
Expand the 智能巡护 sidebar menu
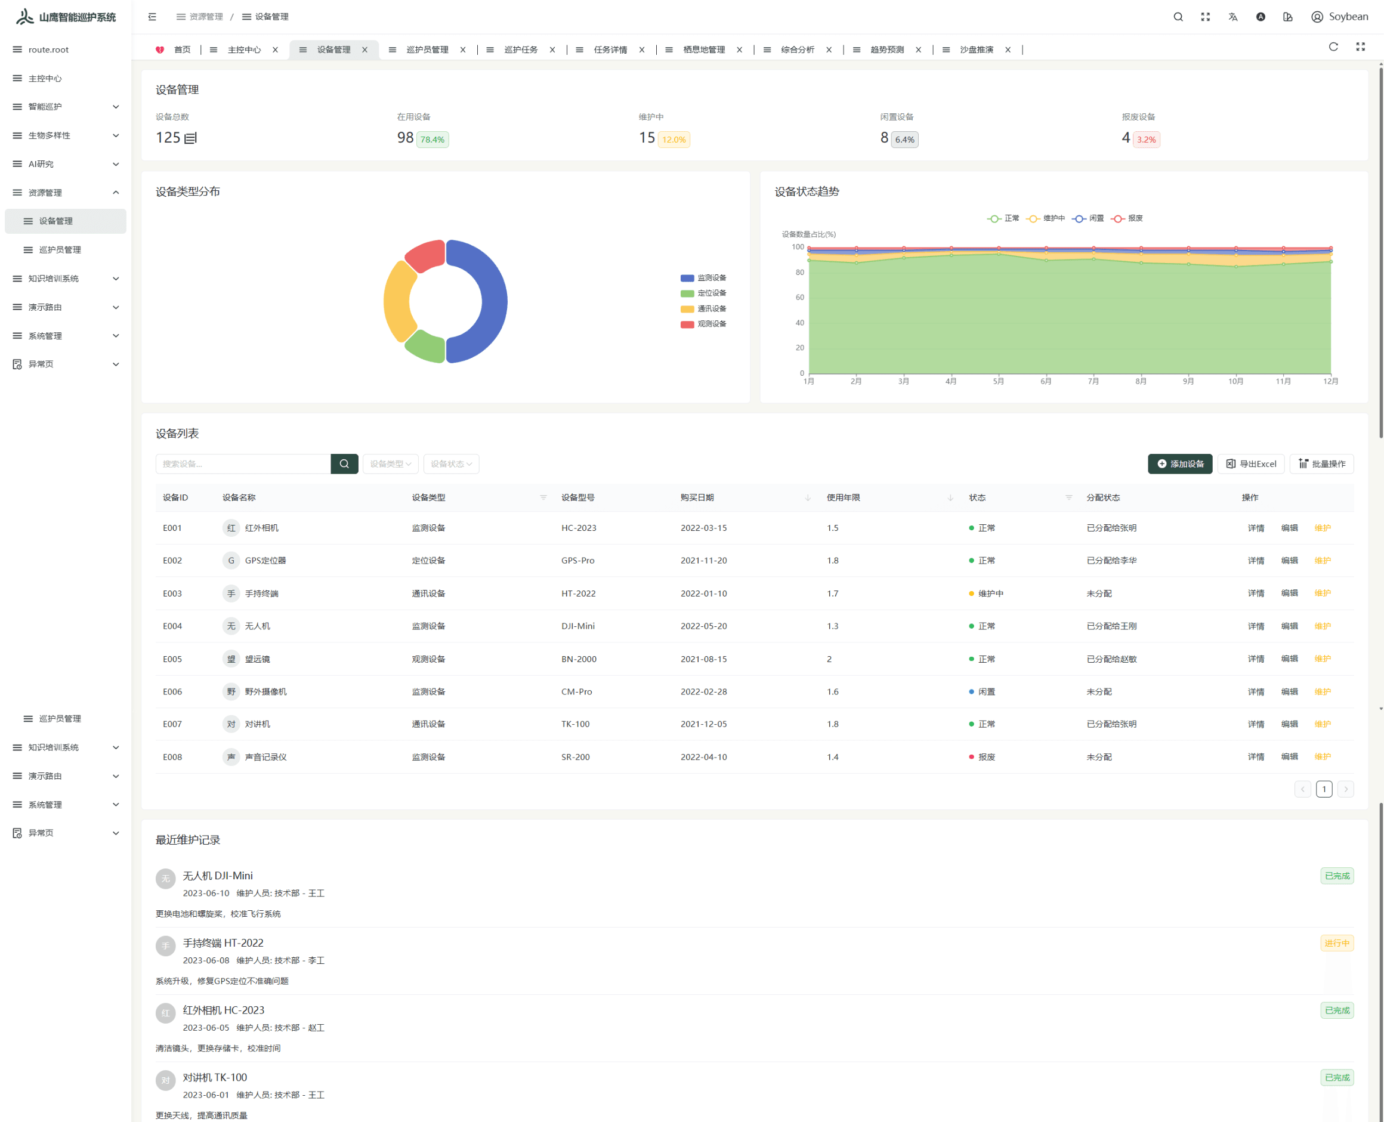click(x=64, y=107)
